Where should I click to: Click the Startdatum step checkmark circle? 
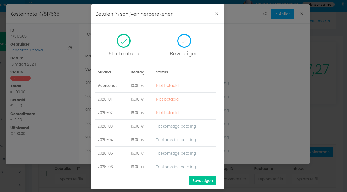point(124,41)
